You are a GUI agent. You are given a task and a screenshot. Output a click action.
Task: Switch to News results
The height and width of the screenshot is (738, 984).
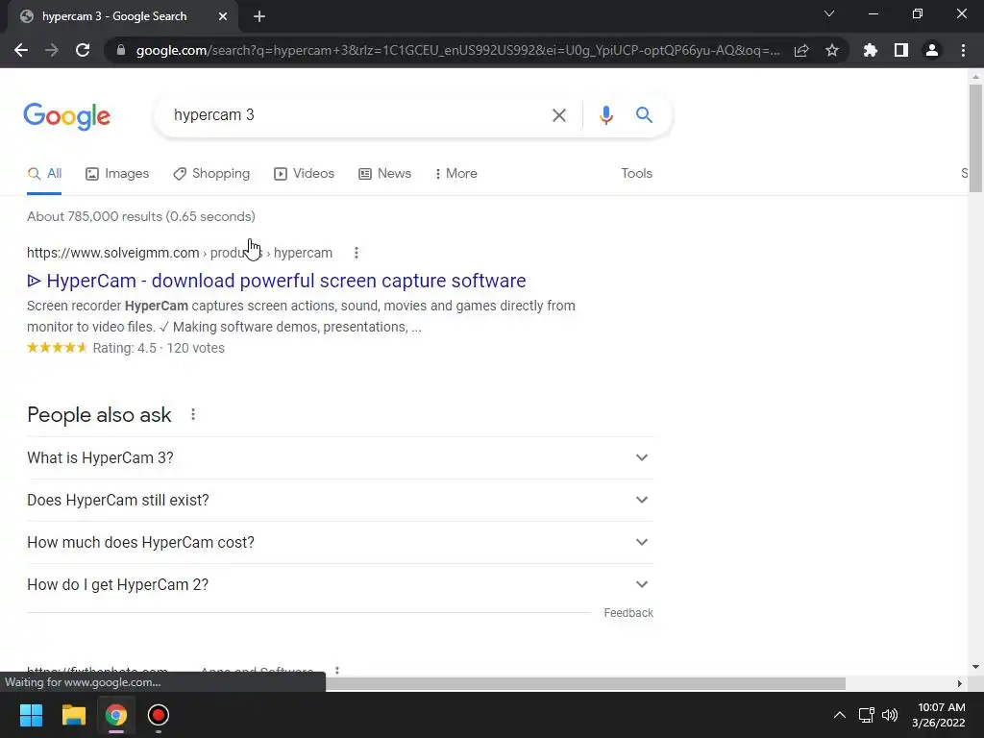[x=384, y=174]
